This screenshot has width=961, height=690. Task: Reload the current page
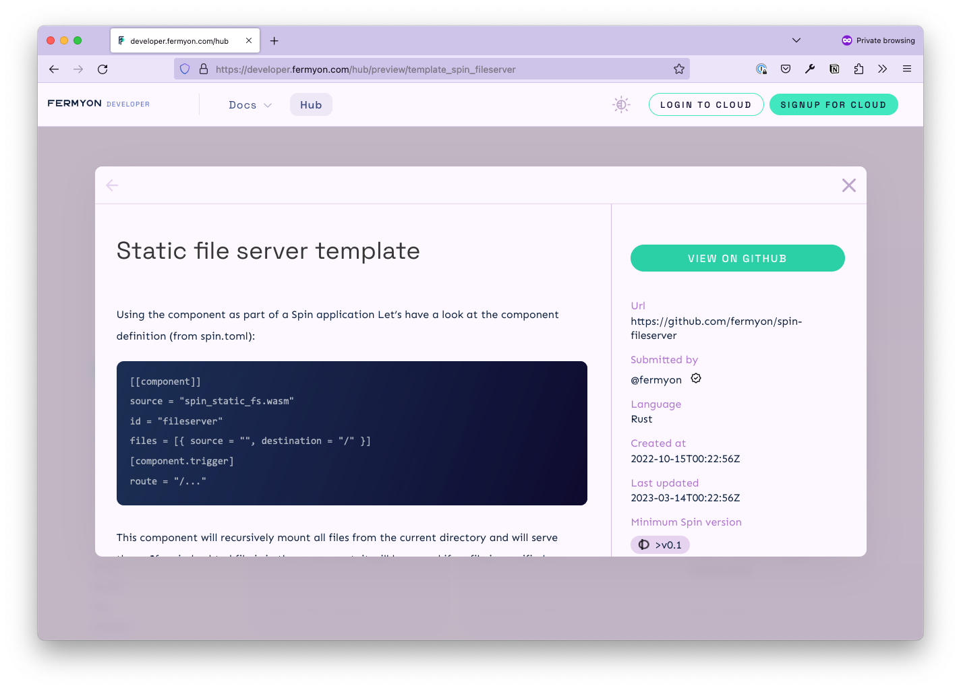tap(103, 69)
